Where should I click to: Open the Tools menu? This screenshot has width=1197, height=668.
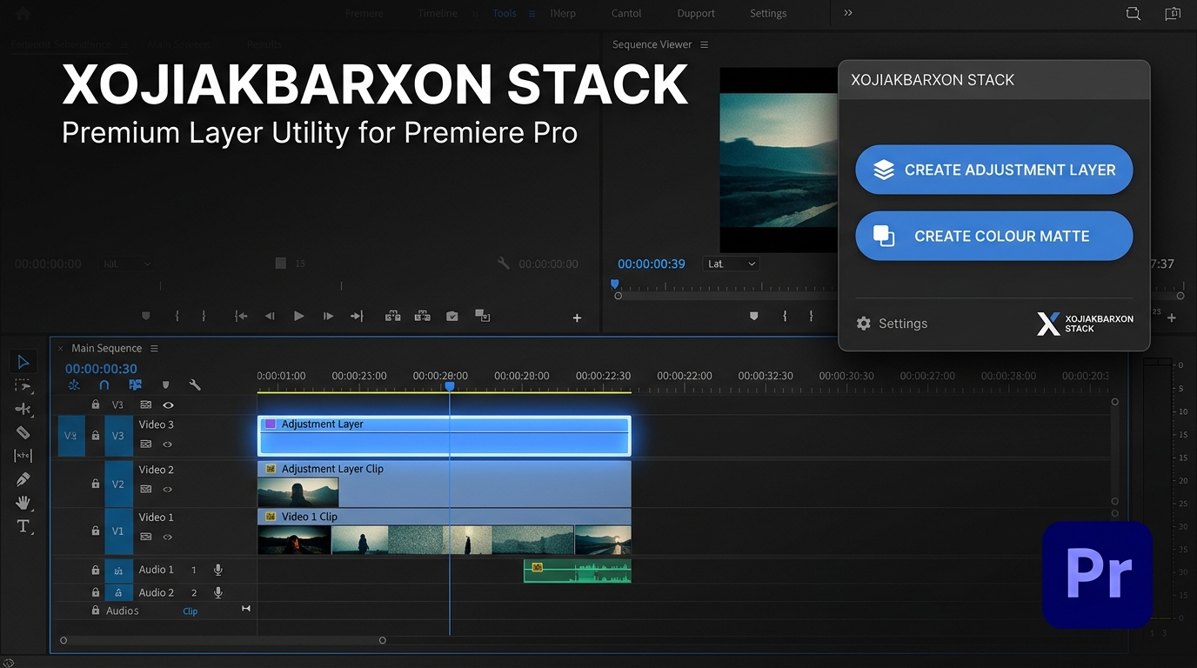505,13
